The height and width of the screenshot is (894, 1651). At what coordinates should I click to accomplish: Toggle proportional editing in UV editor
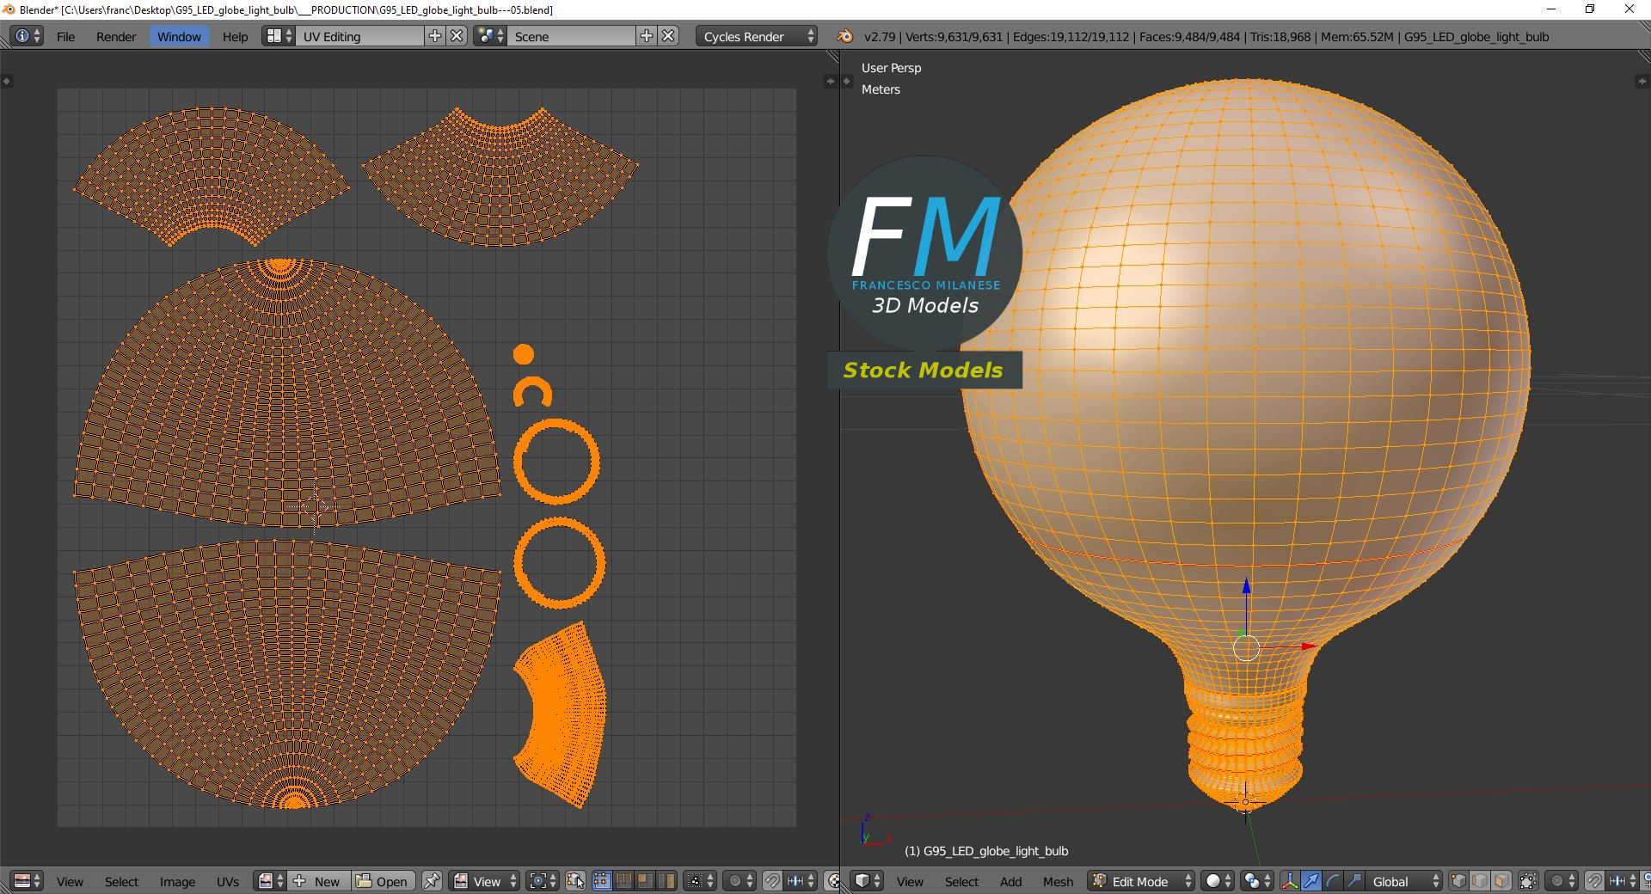(x=740, y=881)
